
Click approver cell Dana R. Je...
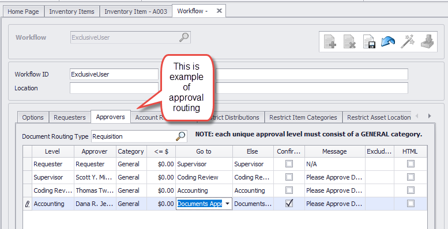95,204
